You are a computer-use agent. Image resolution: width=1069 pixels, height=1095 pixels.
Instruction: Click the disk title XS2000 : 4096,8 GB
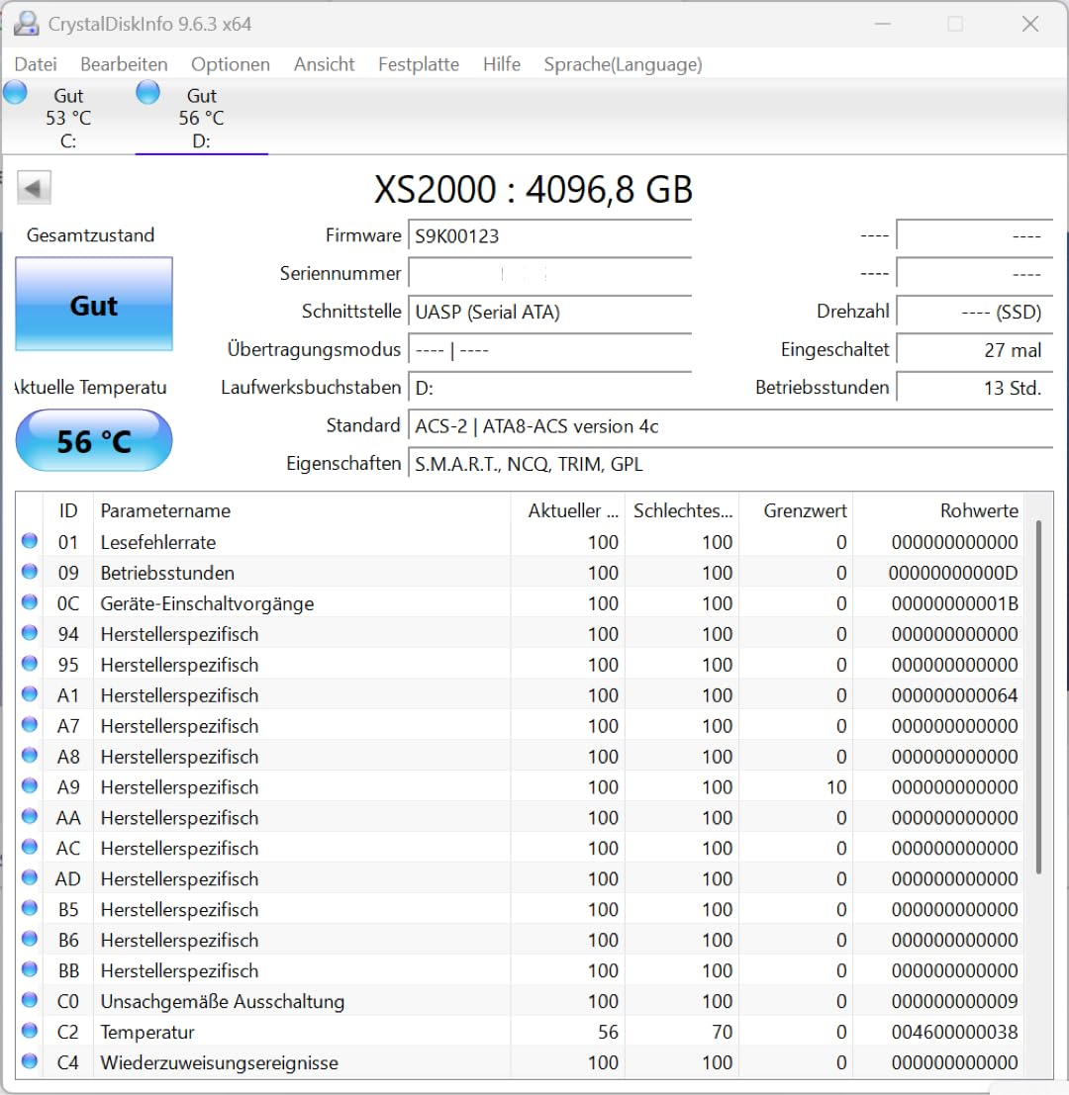click(534, 189)
